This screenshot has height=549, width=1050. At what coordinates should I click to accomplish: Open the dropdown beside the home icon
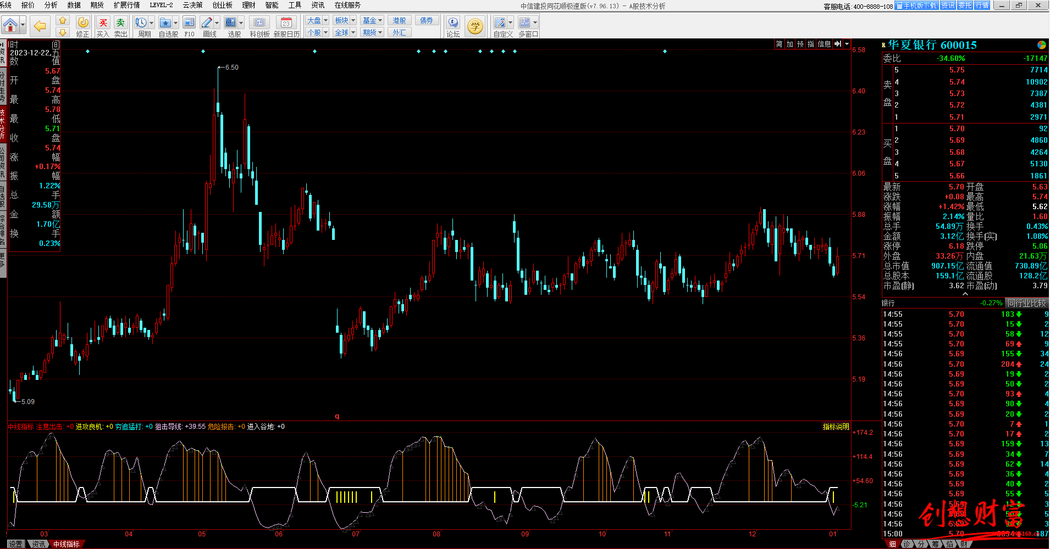tap(23, 25)
